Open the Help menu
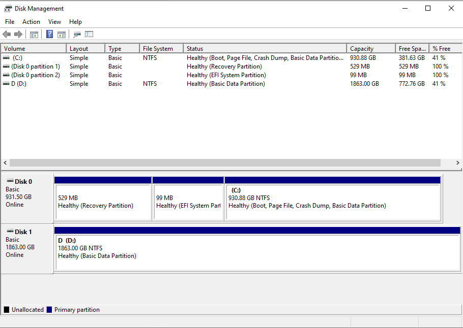Screen dimensions: 463x328 [x=75, y=22]
